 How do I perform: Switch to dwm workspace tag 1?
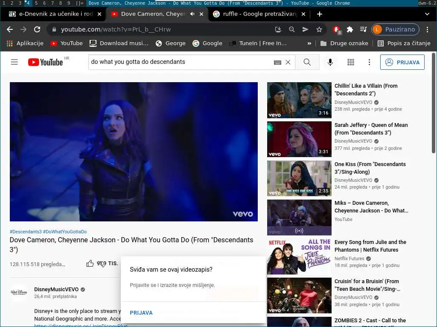[4, 3]
